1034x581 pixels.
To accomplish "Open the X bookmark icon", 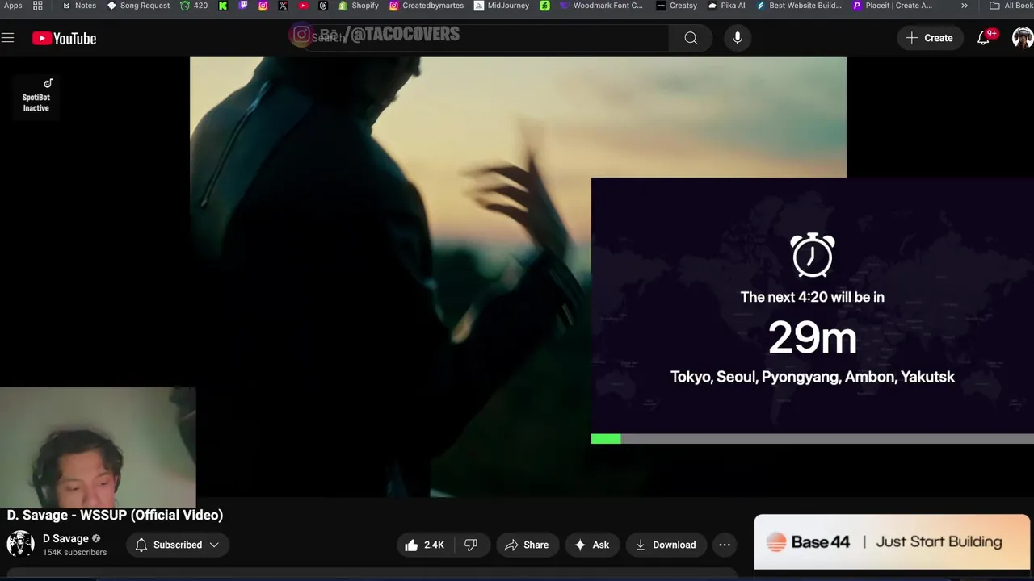I will point(283,6).
